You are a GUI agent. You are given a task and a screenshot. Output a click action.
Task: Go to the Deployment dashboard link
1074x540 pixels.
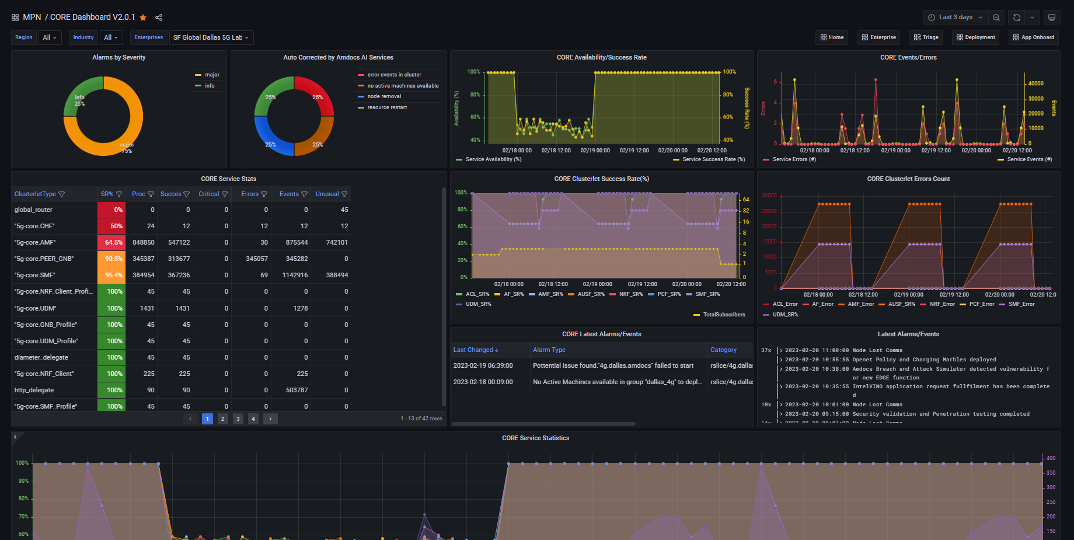976,37
